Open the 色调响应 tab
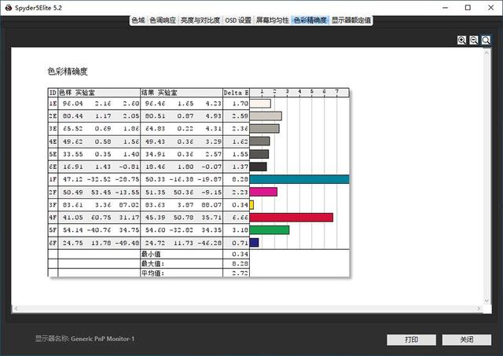503x356 pixels. pyautogui.click(x=163, y=20)
